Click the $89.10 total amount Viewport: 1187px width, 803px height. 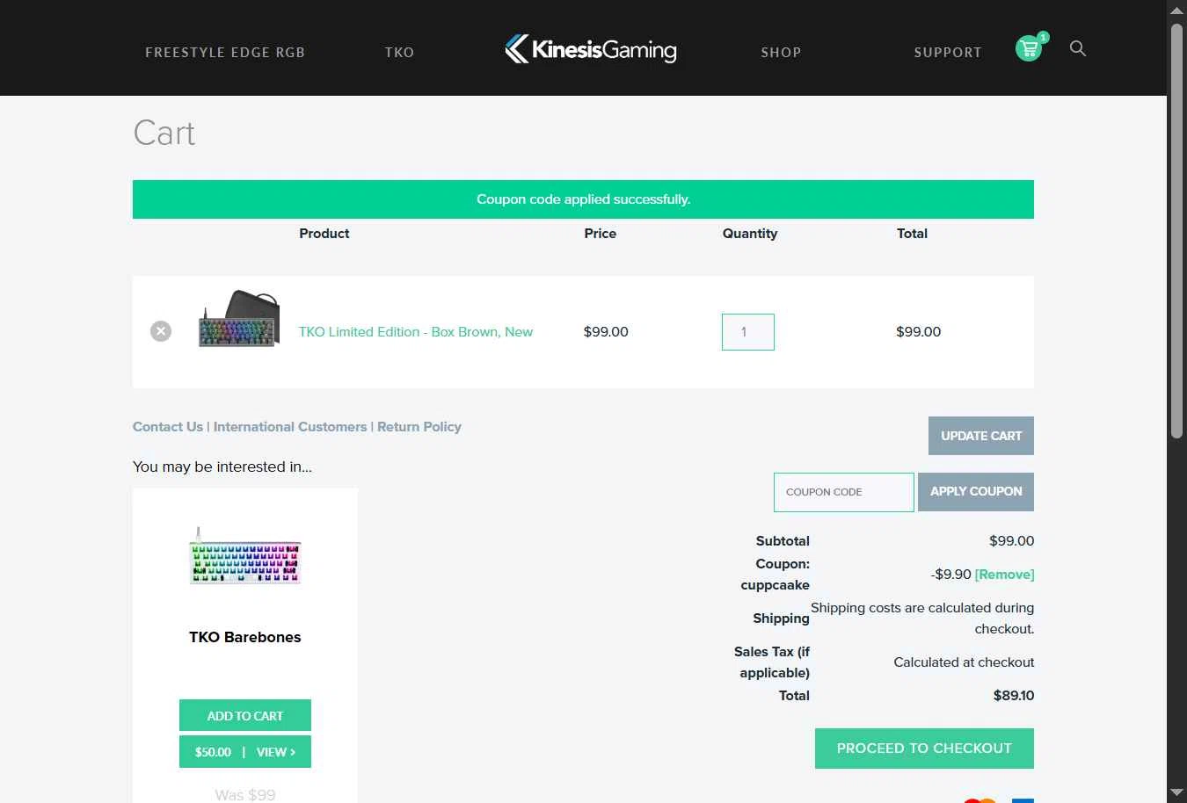pos(1014,696)
